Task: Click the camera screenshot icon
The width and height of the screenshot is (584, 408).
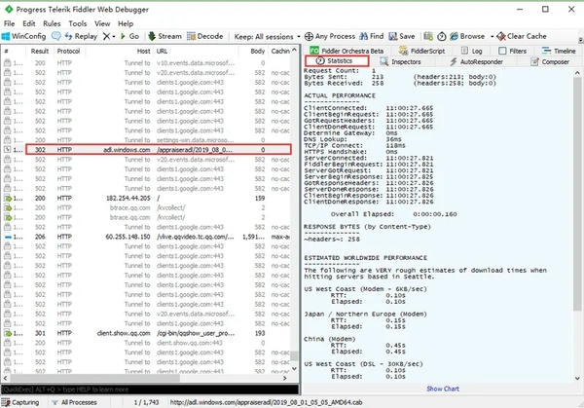Action: tap(428, 36)
